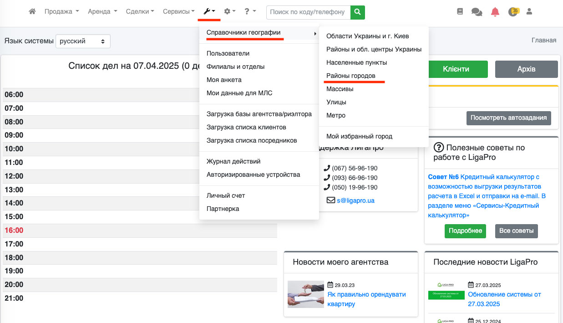Image resolution: width=563 pixels, height=323 pixels.
Task: Open the gear settings dropdown
Action: [229, 12]
